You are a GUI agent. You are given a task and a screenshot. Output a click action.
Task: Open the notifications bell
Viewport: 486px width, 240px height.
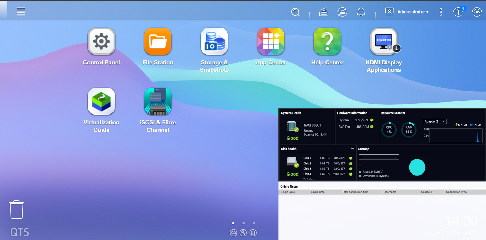click(x=361, y=12)
